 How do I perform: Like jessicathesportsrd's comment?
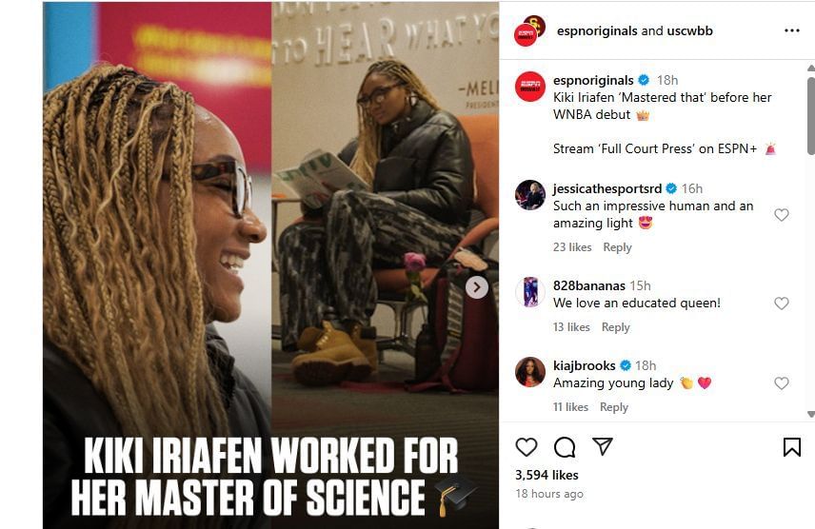coord(782,215)
